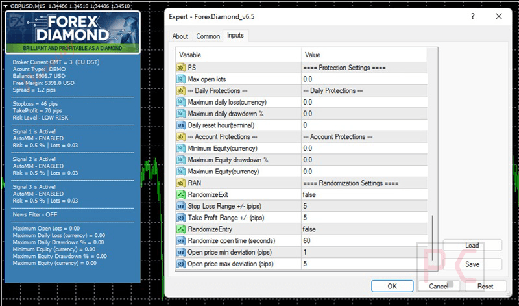Screen dimensions: 519x306
Task: Edit the Maximum Equity drawdown % value
Action: click(364, 160)
